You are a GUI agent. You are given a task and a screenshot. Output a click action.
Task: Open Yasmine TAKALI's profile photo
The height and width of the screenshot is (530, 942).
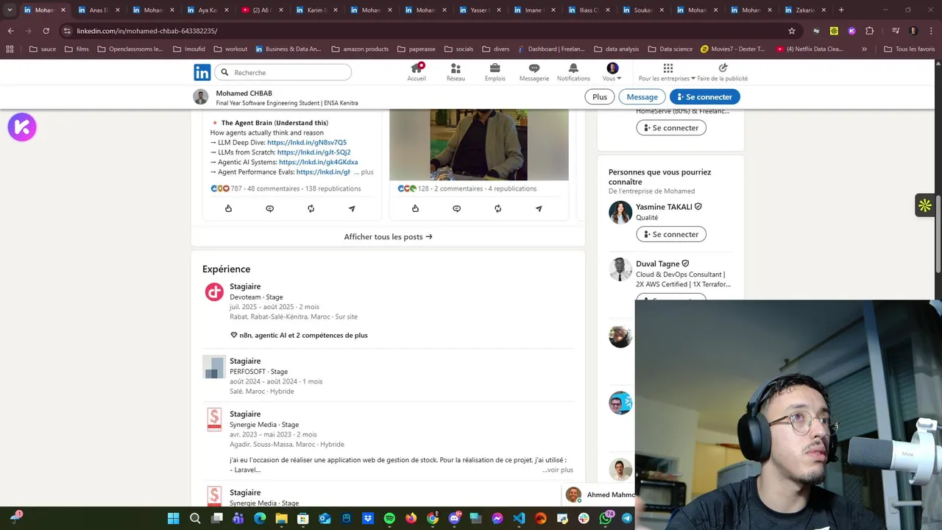[620, 212]
